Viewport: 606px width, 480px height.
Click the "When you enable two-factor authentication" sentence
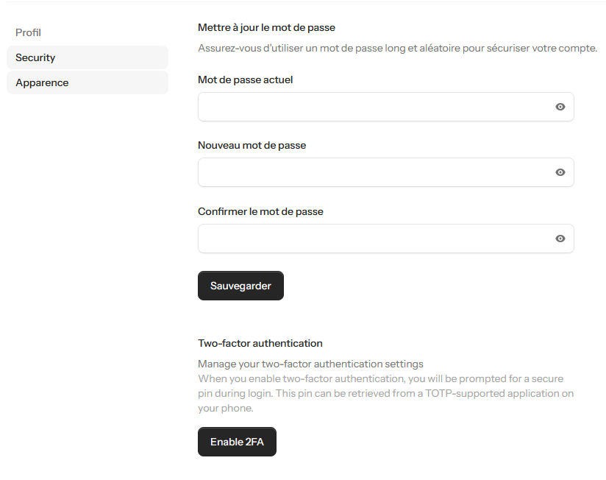pos(380,378)
